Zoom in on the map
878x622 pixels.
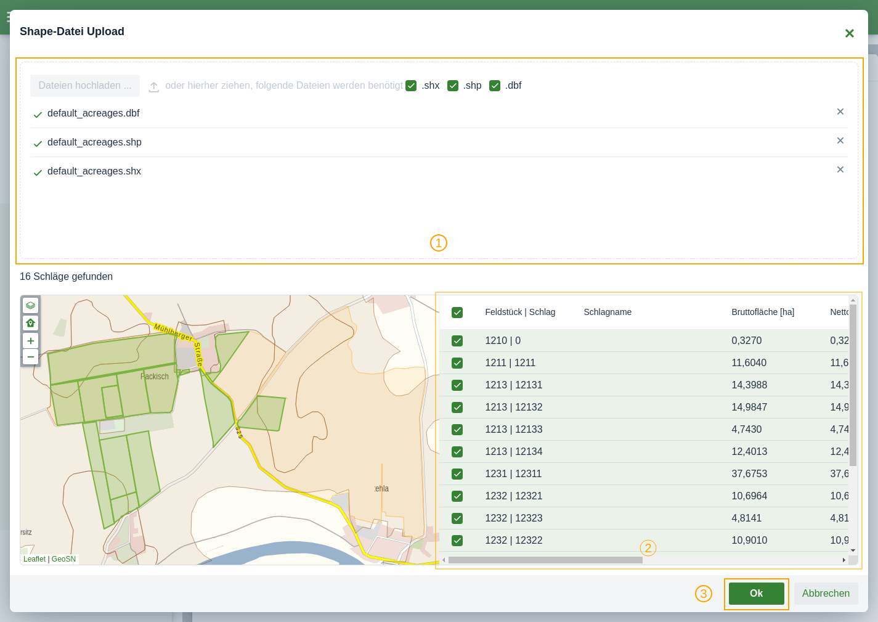[x=30, y=341]
